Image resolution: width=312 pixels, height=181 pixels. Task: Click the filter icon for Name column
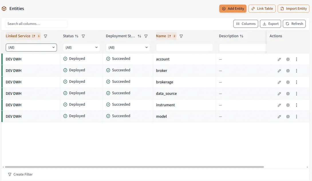pyautogui.click(x=181, y=36)
